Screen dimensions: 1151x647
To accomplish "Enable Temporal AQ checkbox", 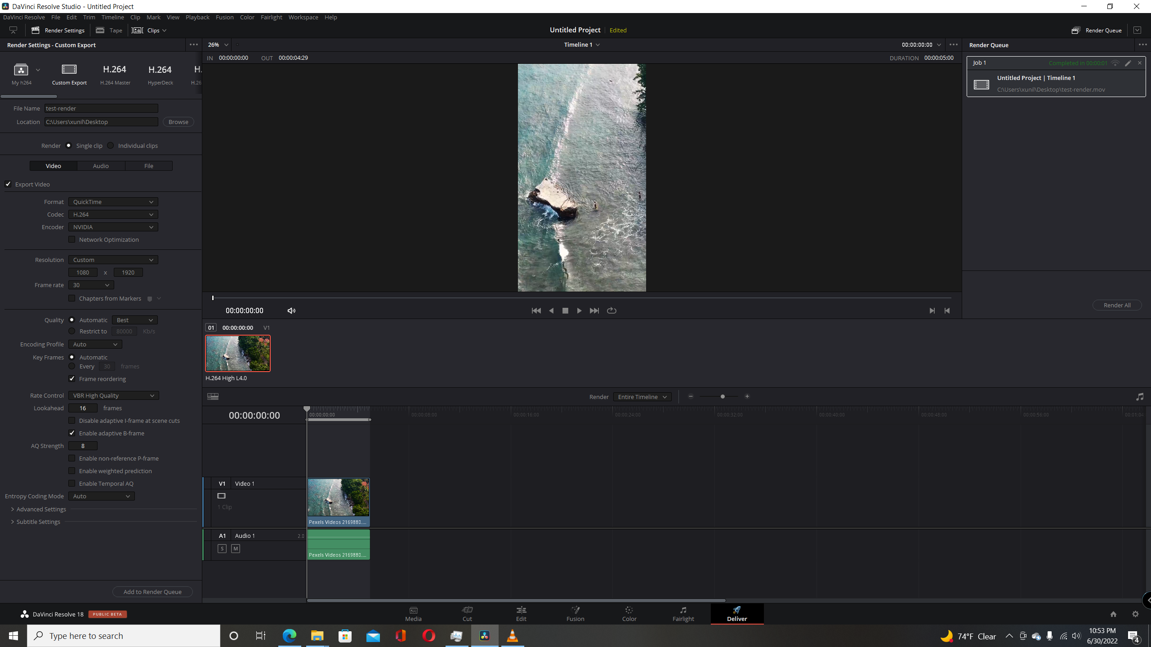I will [x=72, y=483].
